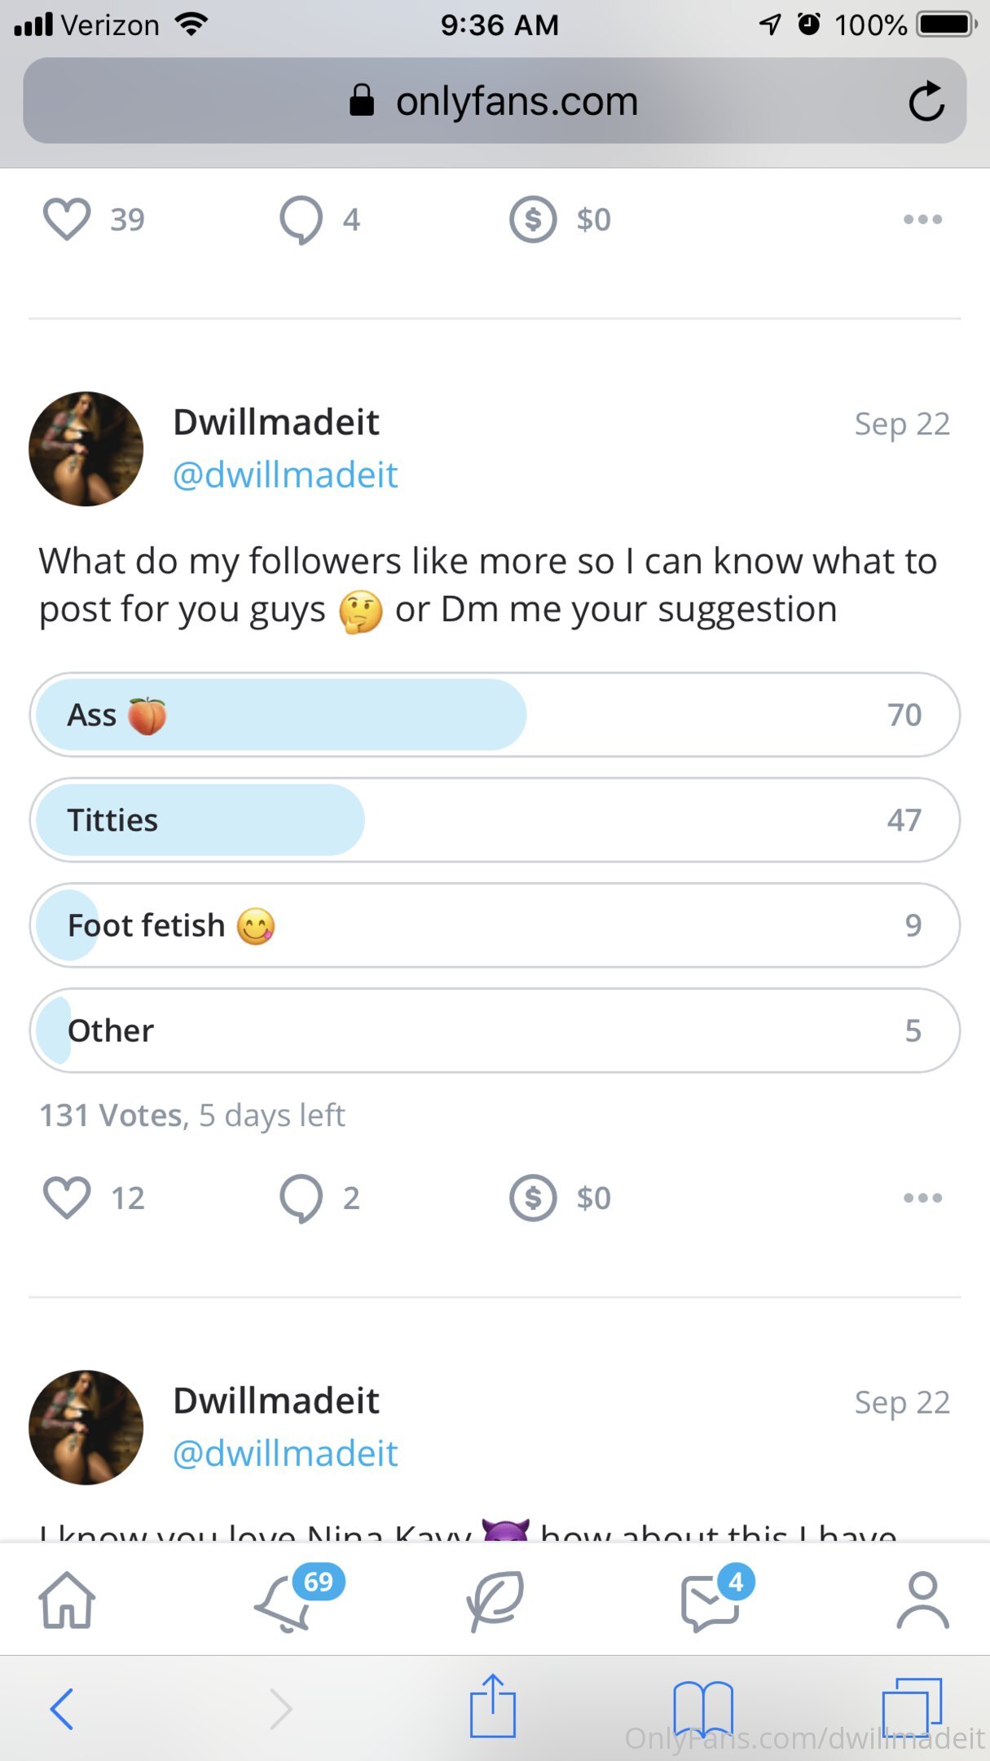
Task: Vote for the Ass poll option
Action: coord(495,715)
